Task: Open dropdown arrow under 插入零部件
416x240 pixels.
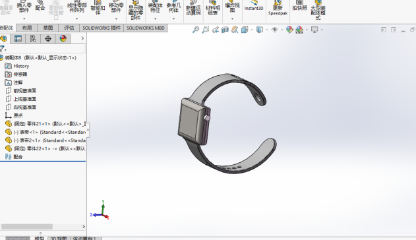Action: (x=24, y=19)
